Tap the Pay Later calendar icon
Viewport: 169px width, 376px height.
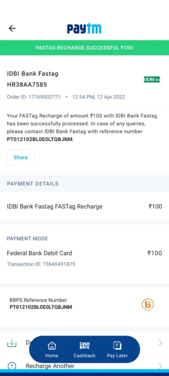[117, 346]
